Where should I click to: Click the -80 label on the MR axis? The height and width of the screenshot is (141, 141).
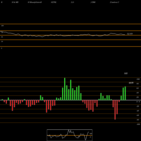(138, 120)
